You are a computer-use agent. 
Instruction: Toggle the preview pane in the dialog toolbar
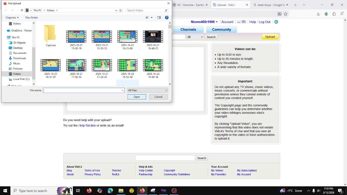click(159, 17)
